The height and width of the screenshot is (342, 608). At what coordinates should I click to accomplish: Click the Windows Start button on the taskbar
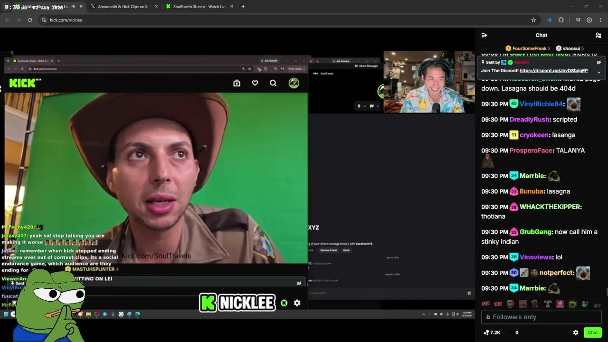coord(6,314)
